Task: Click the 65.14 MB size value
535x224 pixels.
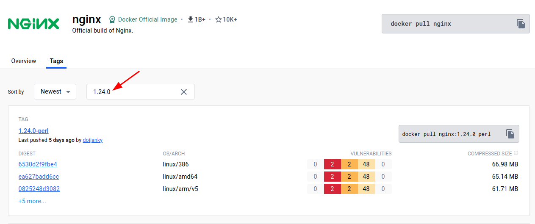Action: pos(505,177)
